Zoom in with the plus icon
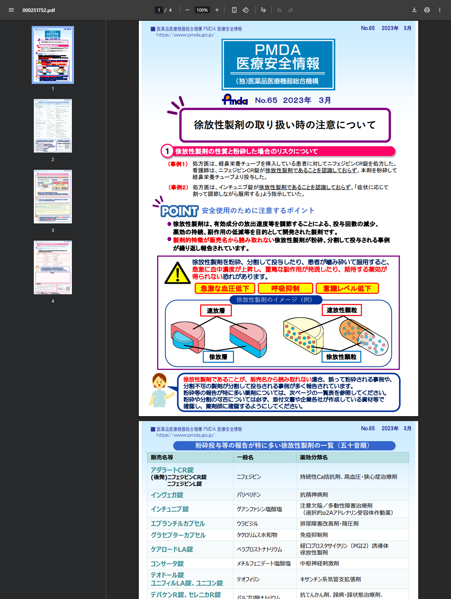451x599 pixels. pyautogui.click(x=217, y=10)
